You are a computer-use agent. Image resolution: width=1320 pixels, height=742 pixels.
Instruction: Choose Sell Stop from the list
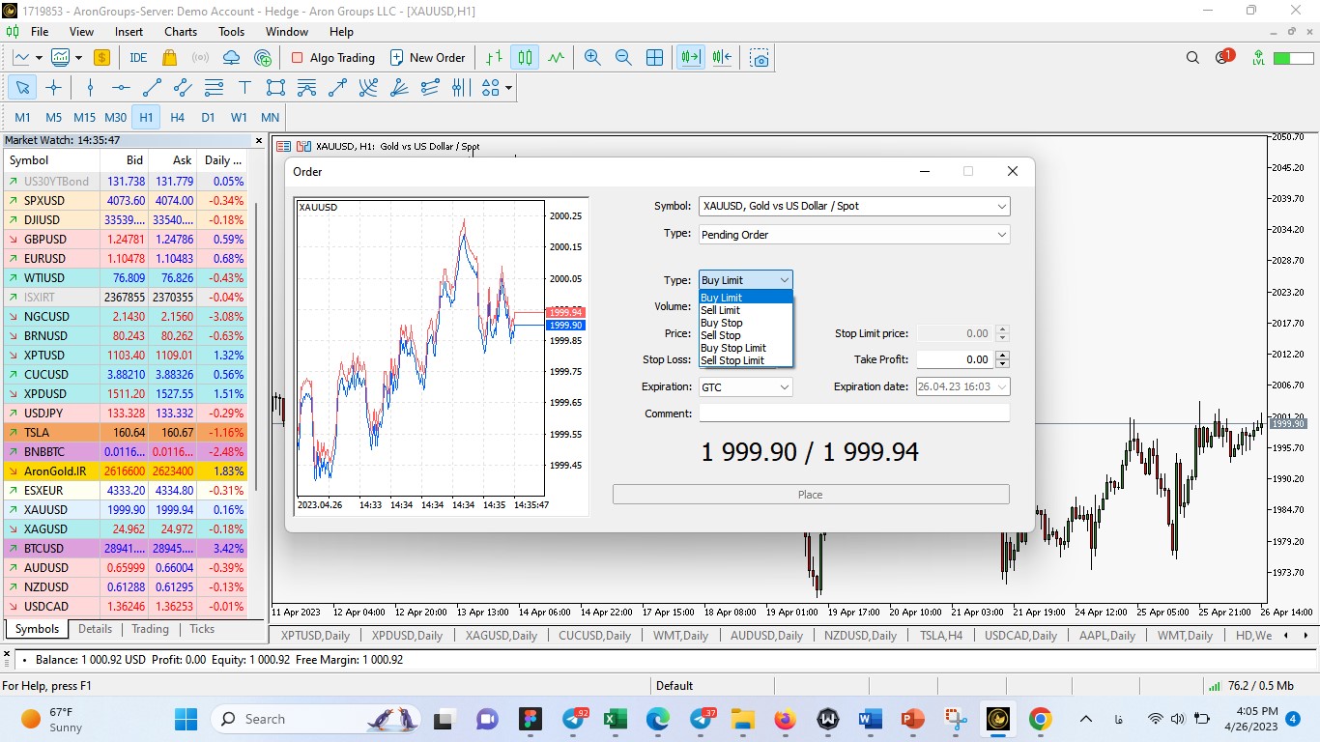[745, 335]
